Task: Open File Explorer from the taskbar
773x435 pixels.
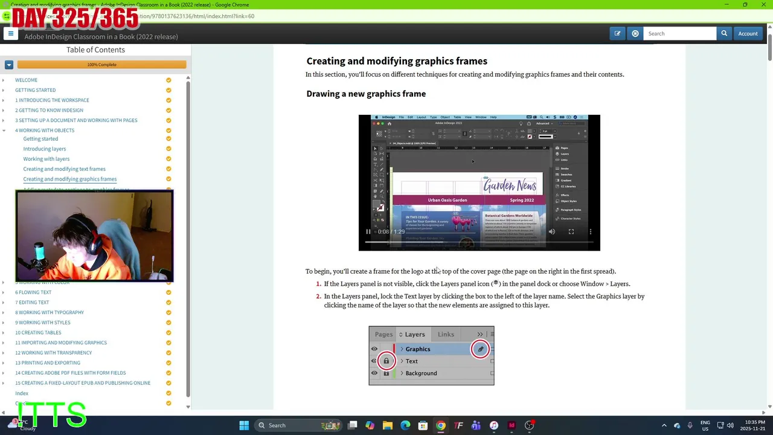Action: pyautogui.click(x=388, y=425)
